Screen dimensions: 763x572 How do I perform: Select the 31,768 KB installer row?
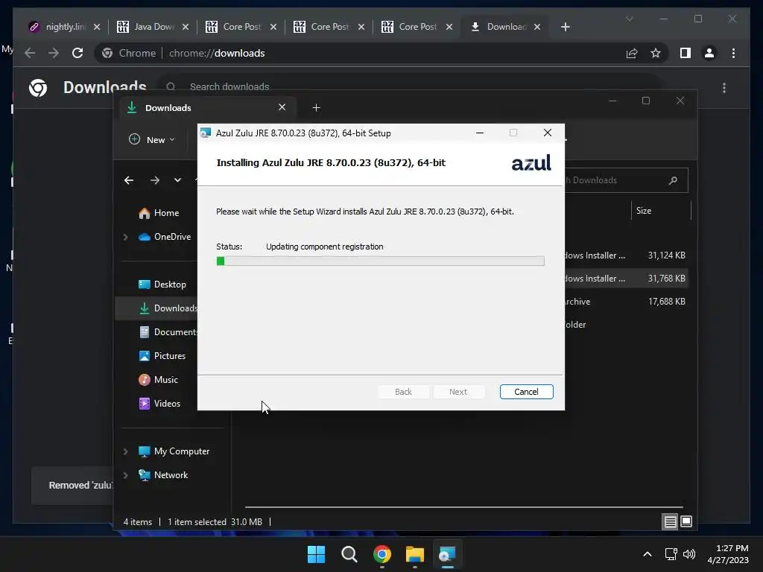click(626, 279)
